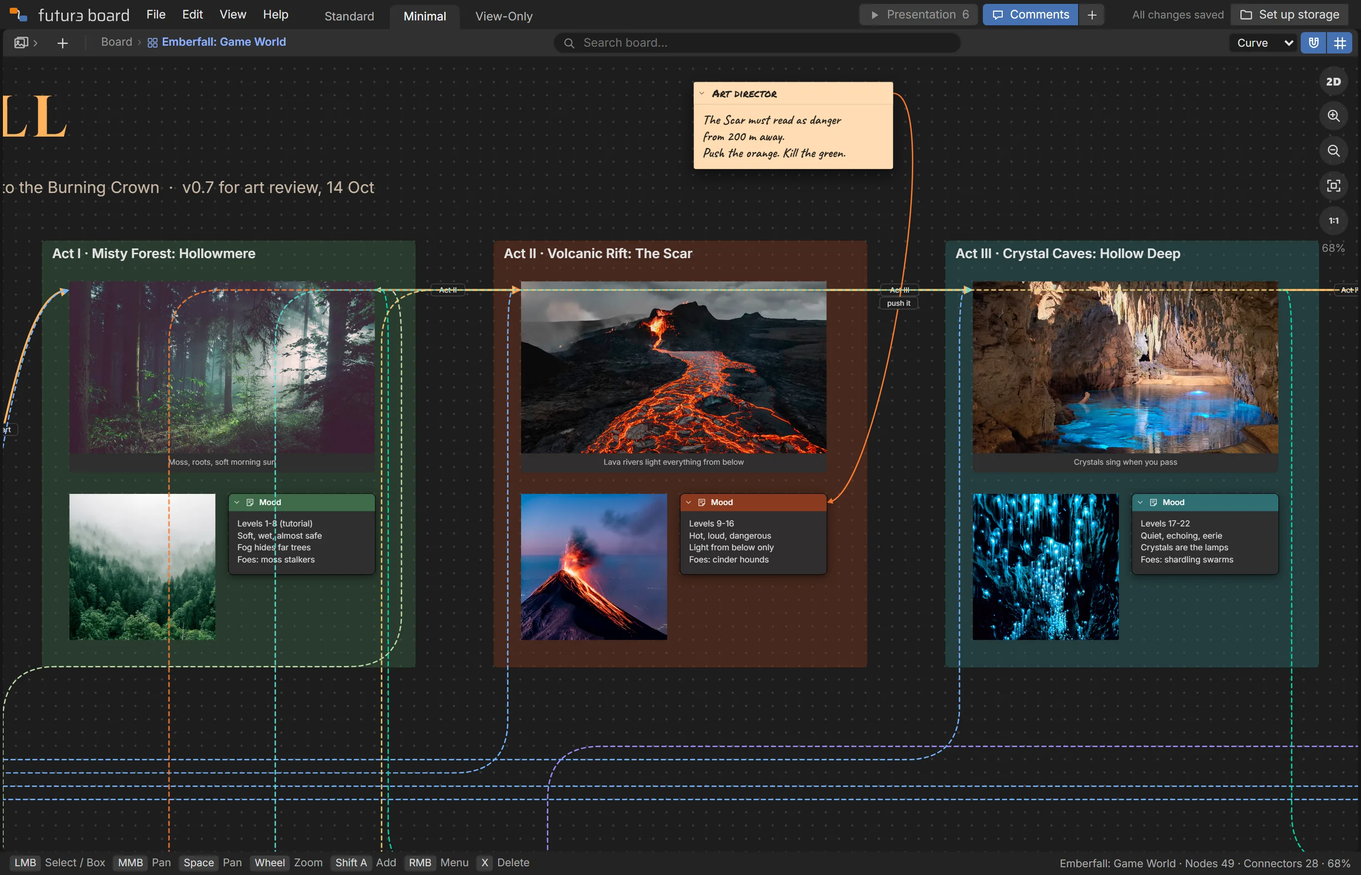Screen dimensions: 1361x875
Task: Toggle the Comments button
Action: [1030, 15]
